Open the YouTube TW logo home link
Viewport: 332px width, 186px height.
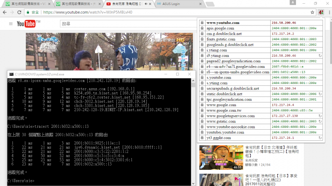pyautogui.click(x=29, y=24)
